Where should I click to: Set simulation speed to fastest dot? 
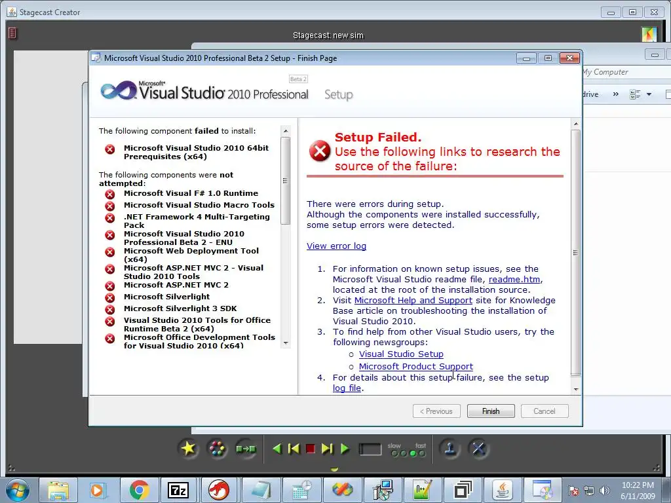(x=423, y=453)
